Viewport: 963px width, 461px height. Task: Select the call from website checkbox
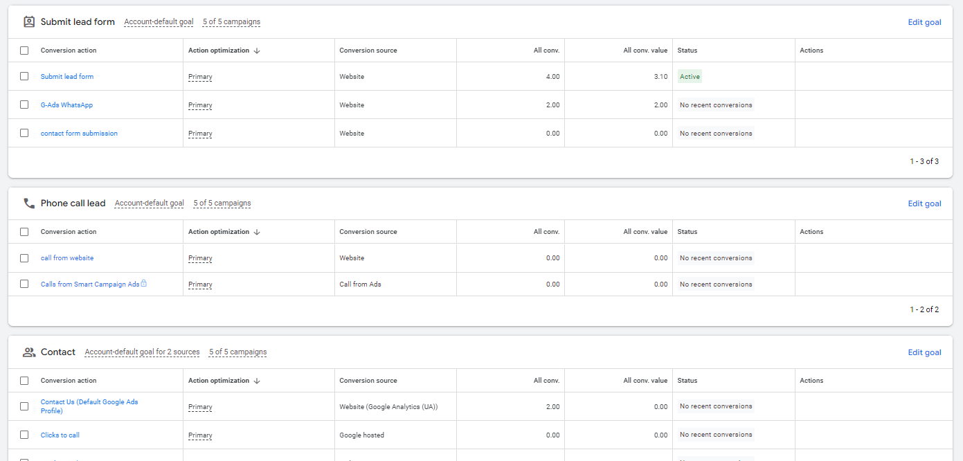click(24, 258)
